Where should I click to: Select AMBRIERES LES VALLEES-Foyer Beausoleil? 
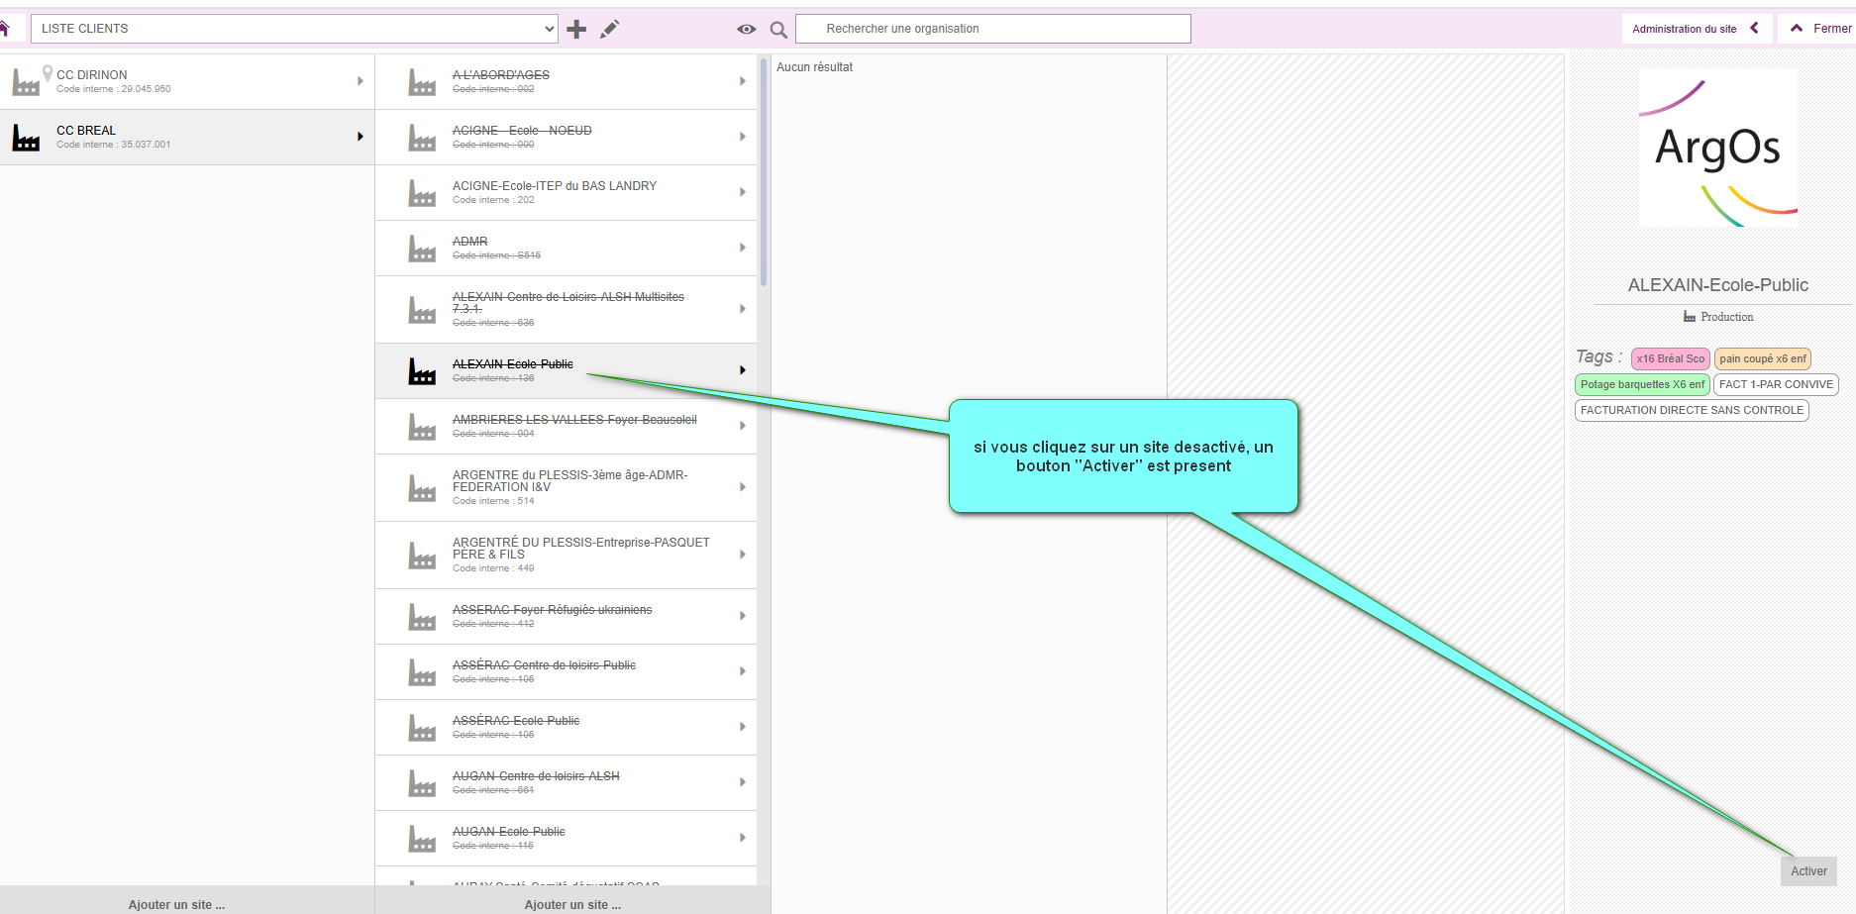(566, 426)
